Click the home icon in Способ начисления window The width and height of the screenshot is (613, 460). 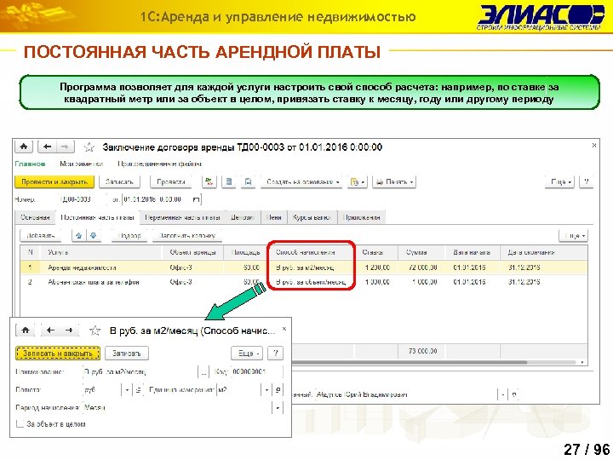tap(26, 331)
